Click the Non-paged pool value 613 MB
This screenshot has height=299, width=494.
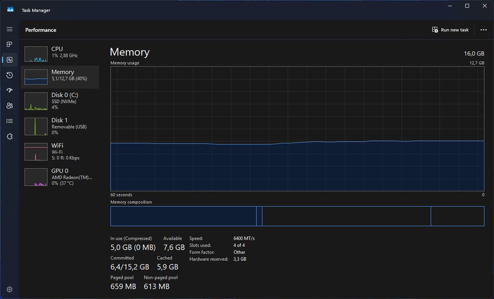point(156,287)
